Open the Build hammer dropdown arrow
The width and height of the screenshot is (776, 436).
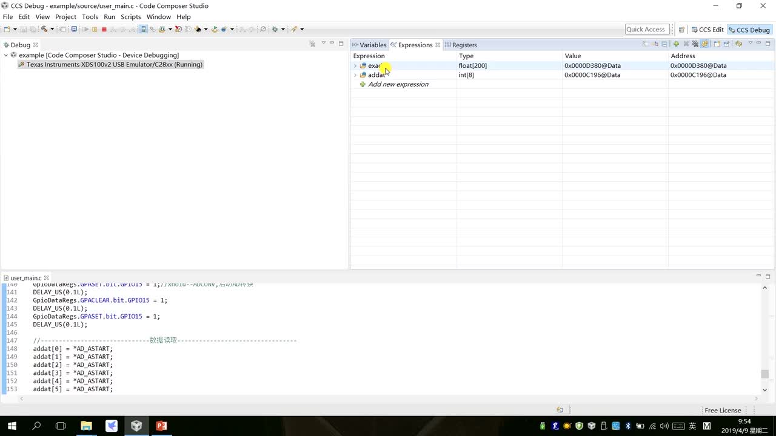click(x=52, y=29)
